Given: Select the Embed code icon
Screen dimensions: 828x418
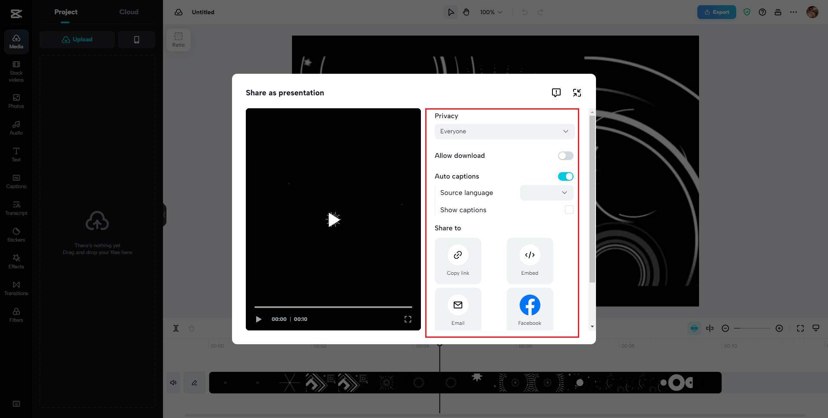Looking at the screenshot, I should [530, 255].
